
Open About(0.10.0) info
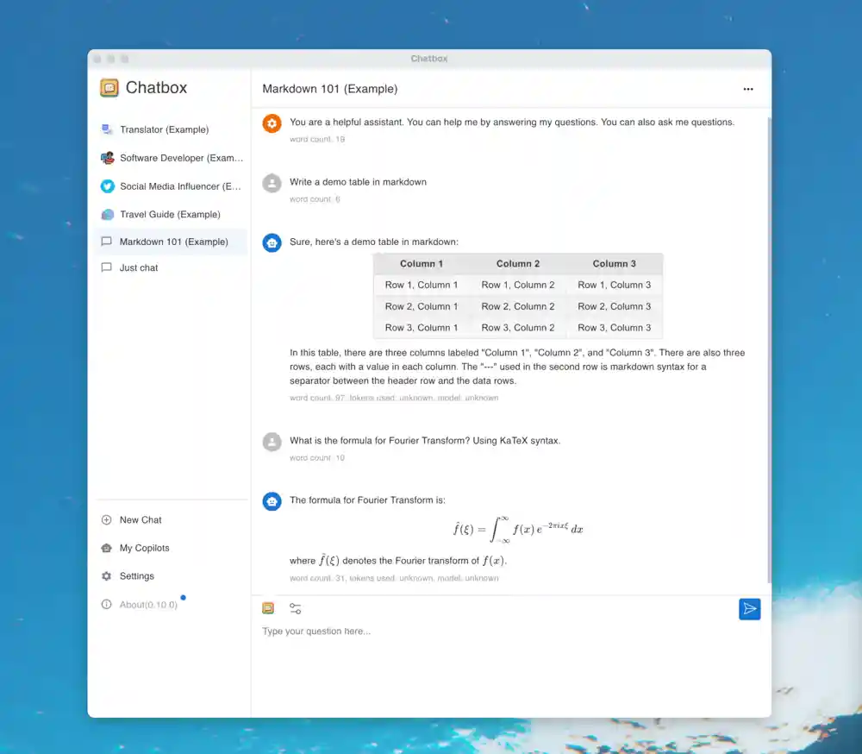point(171,604)
